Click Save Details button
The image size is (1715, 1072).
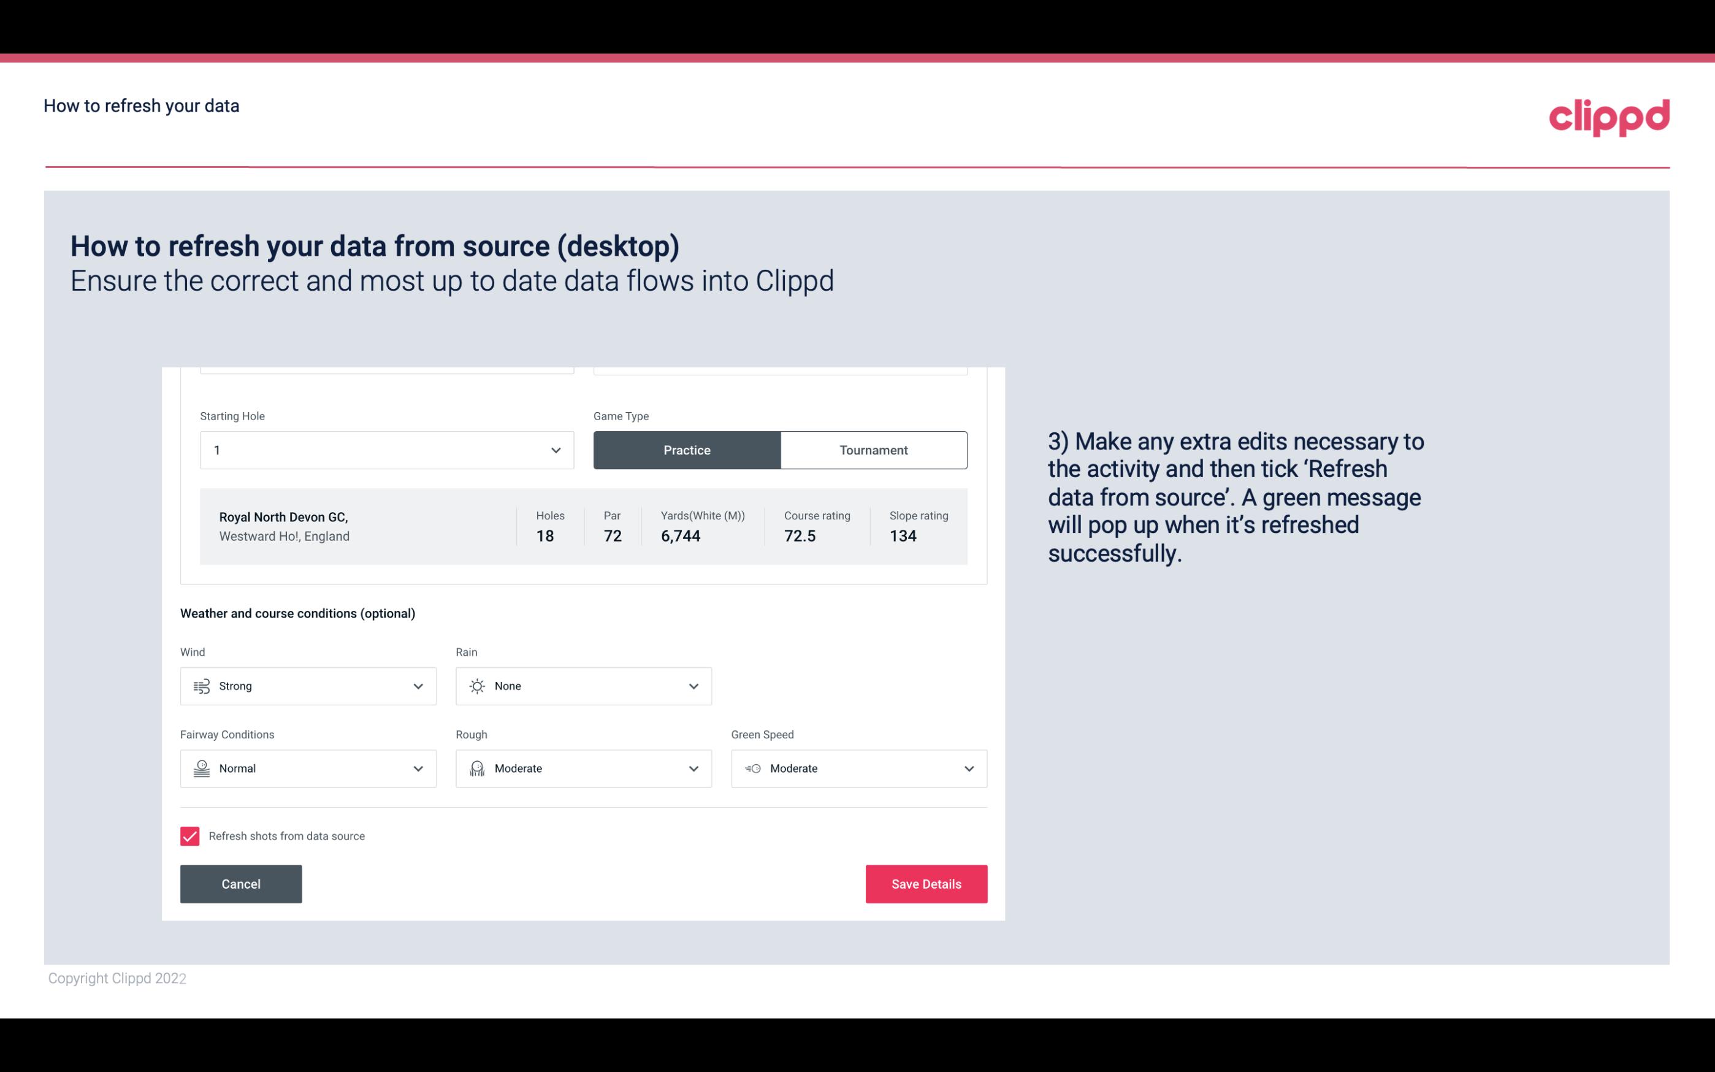[x=926, y=883]
